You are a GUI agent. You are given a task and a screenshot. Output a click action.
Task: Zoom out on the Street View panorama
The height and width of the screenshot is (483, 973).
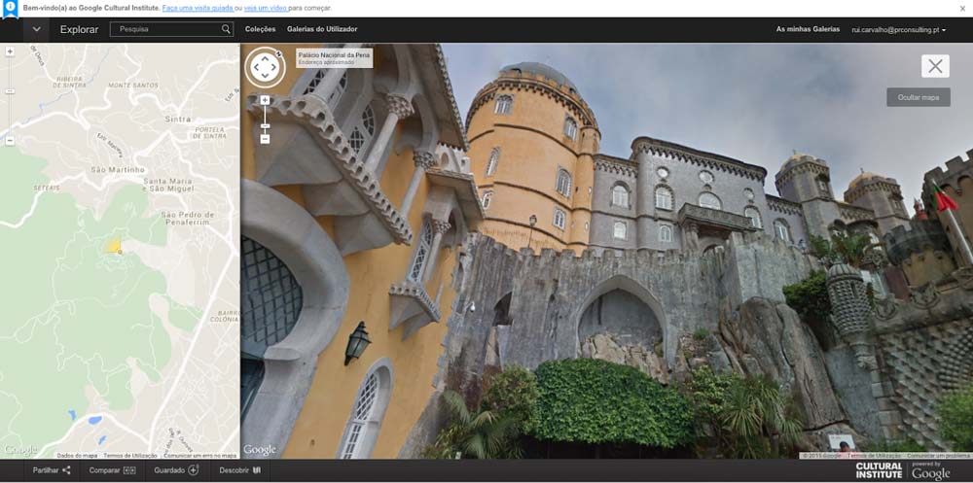pos(265,139)
